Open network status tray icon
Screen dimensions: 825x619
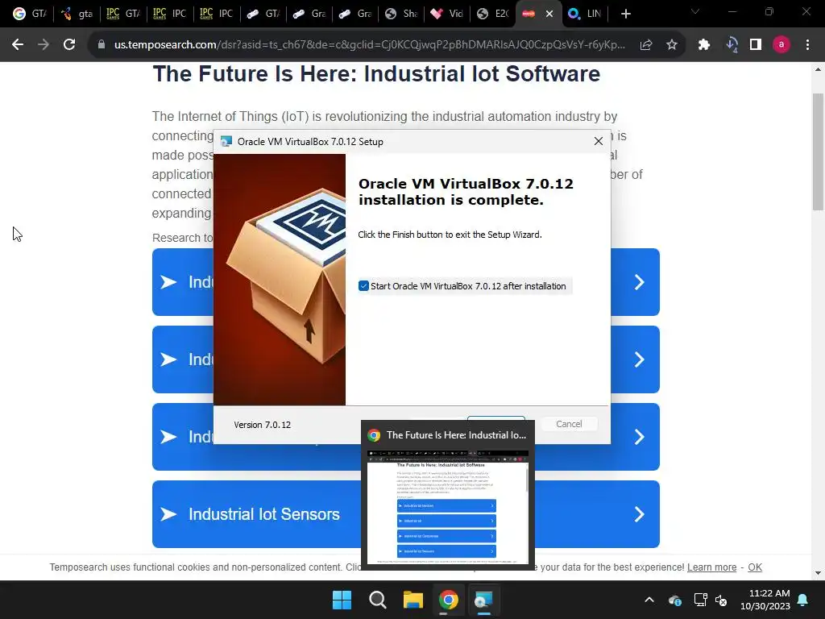click(x=700, y=600)
